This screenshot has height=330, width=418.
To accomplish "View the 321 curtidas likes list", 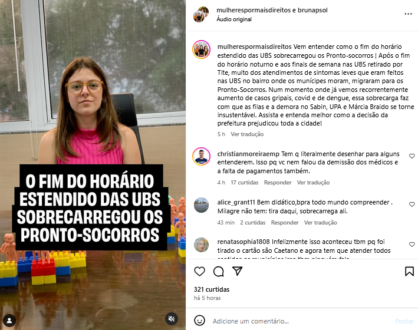I will coord(212,289).
